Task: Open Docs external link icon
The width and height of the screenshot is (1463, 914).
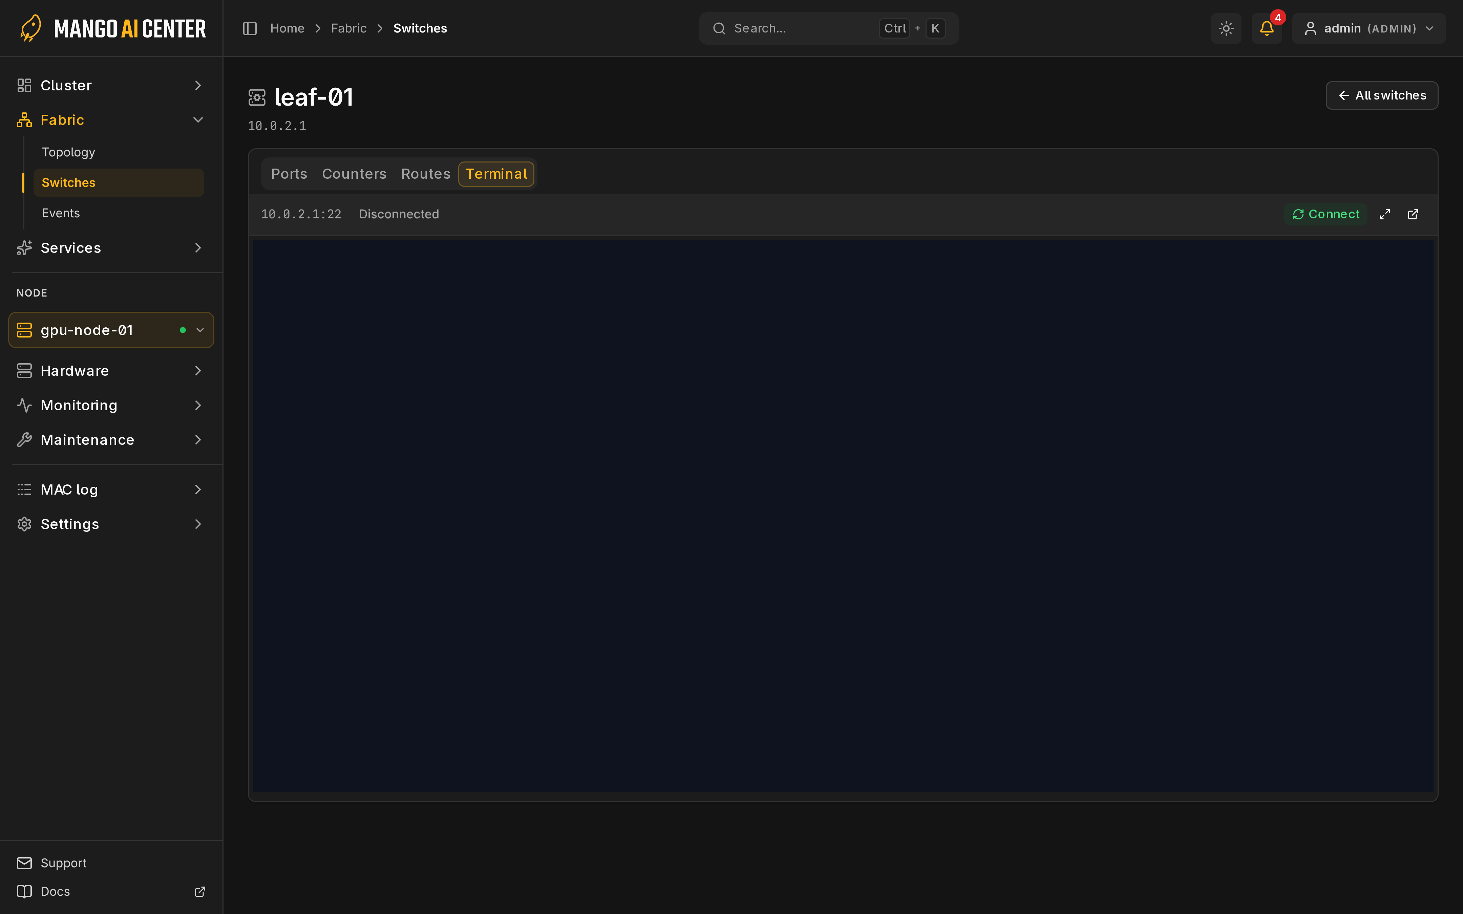Action: pos(200,892)
